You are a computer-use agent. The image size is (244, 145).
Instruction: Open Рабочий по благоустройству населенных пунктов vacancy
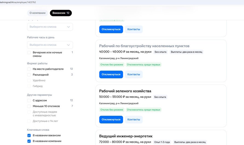144,46
